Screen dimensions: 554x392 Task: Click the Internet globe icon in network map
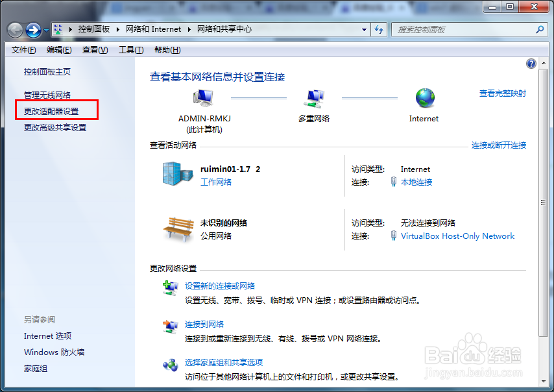[x=424, y=97]
